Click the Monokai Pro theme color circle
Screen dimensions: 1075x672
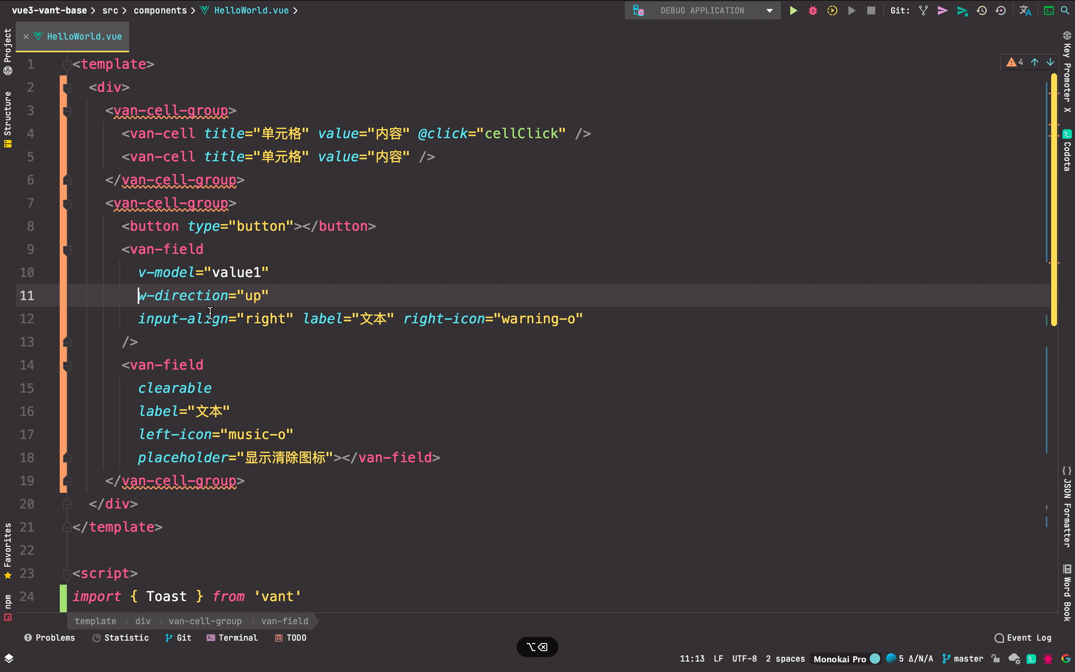point(875,659)
